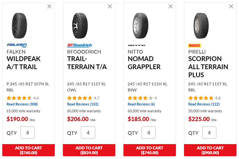239x159 pixels.
Task: View the Nitto Nomad Grappler tire image
Action: pyautogui.click(x=140, y=25)
